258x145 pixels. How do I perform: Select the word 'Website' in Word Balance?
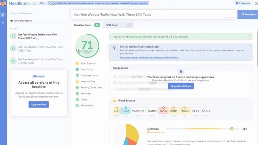click(138, 111)
